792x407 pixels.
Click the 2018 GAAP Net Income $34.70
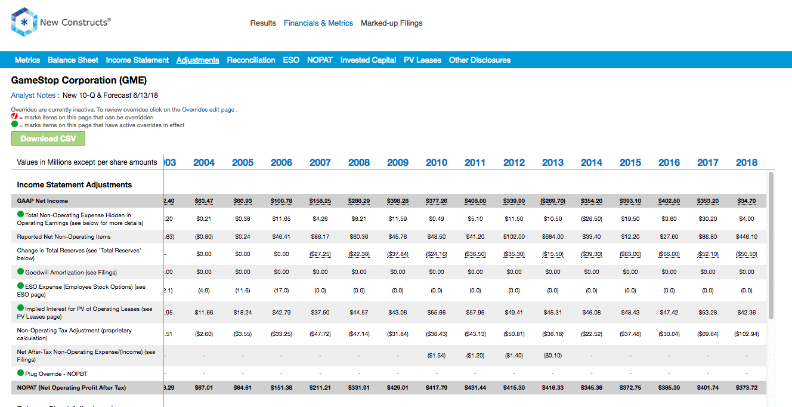tap(747, 201)
